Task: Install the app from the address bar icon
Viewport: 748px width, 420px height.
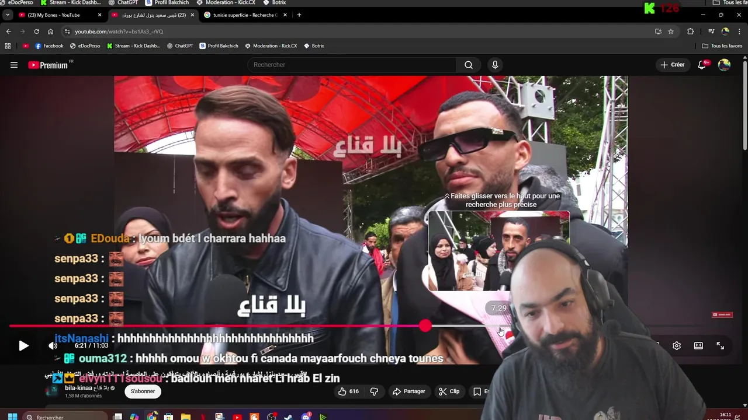Action: coord(658,32)
